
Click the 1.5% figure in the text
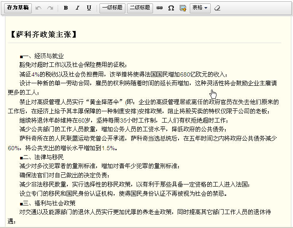[108, 148]
